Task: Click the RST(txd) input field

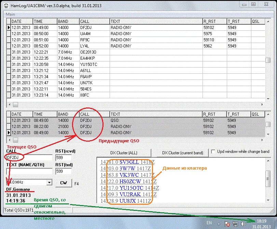Action: click(x=64, y=171)
